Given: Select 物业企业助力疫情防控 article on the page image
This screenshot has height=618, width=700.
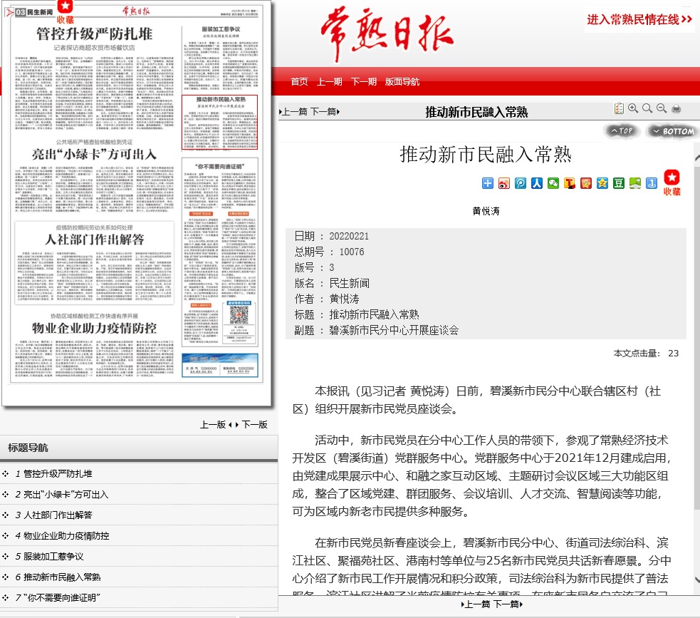Looking at the screenshot, I should point(94,344).
